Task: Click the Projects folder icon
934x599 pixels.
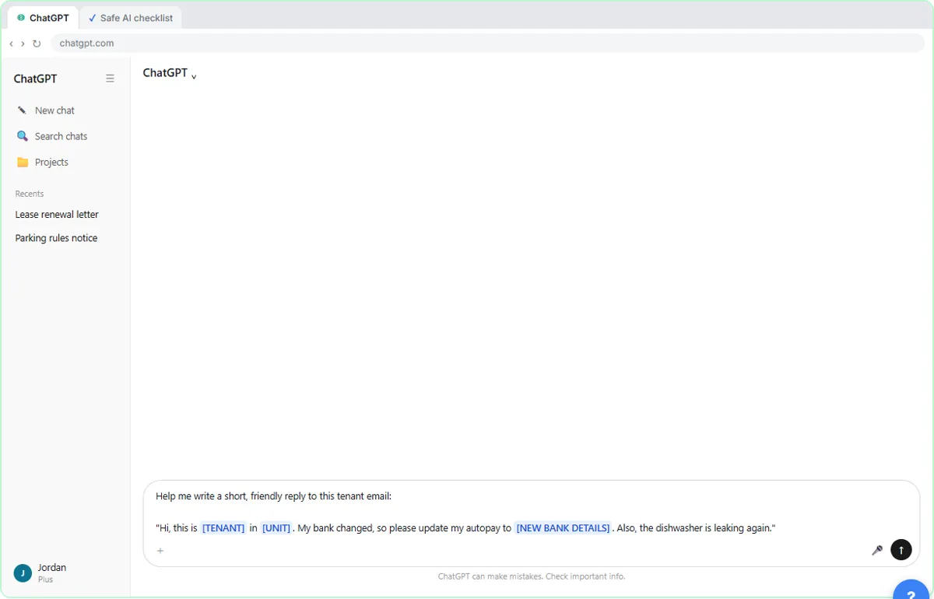Action: (x=22, y=162)
